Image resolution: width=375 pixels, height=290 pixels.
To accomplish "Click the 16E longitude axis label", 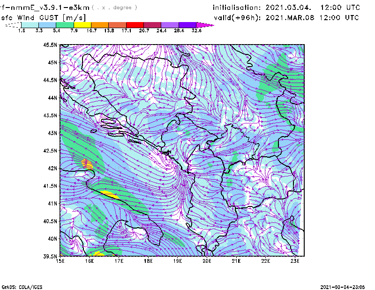I will 90,261.
